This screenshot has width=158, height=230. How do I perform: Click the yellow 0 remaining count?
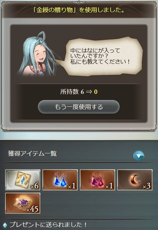[x=96, y=92]
